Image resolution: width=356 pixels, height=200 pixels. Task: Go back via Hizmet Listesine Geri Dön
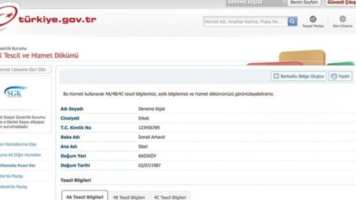(24, 70)
